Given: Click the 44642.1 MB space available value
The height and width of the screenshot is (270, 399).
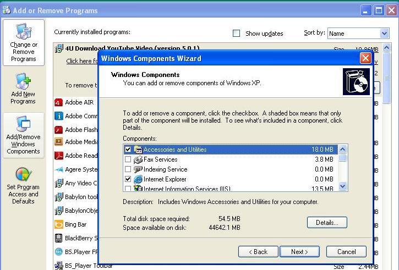Looking at the screenshot, I should click(x=225, y=228).
